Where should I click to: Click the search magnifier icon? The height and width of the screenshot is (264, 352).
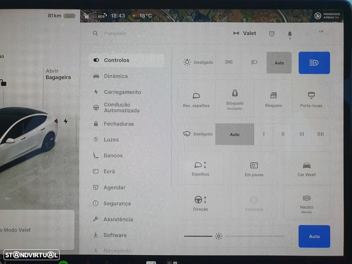[95, 33]
